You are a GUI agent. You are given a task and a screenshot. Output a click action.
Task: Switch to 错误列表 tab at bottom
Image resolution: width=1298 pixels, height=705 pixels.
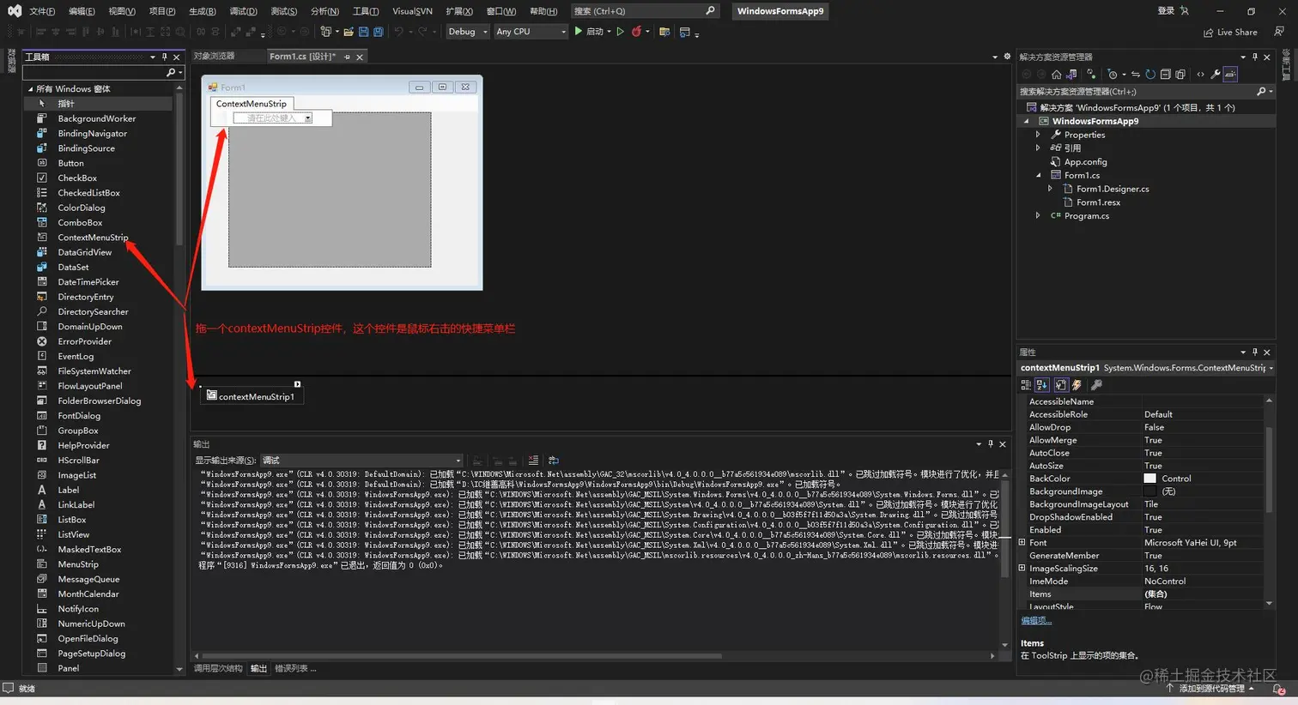click(295, 668)
